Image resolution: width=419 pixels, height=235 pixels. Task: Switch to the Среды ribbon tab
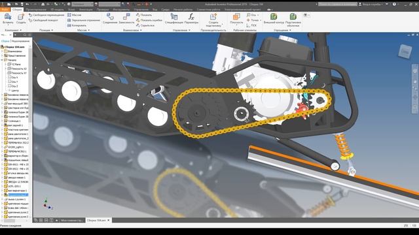(x=166, y=9)
